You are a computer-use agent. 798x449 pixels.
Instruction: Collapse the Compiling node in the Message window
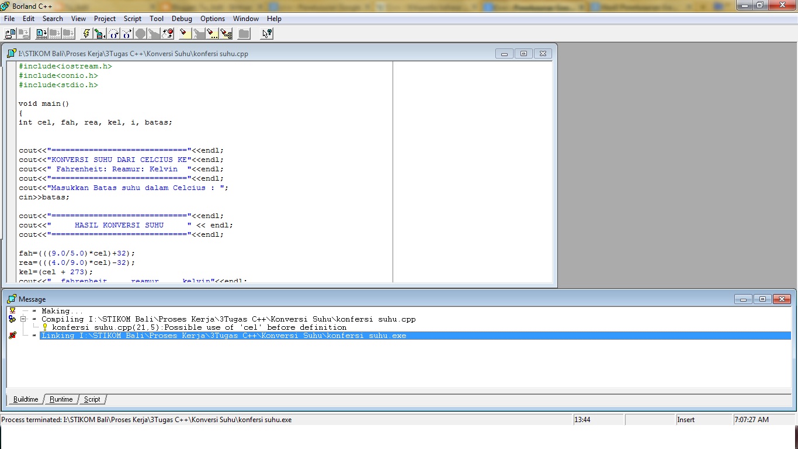24,319
